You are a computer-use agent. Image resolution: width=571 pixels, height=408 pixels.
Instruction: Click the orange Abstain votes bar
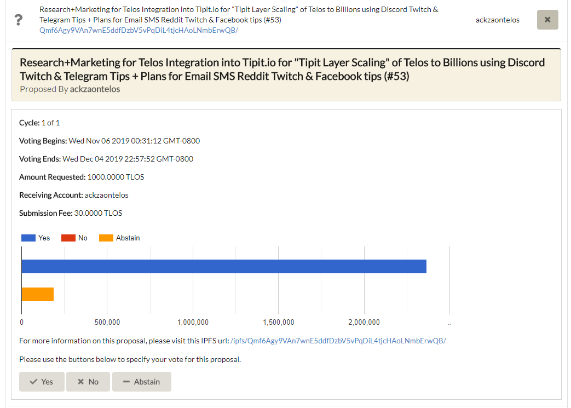[38, 294]
